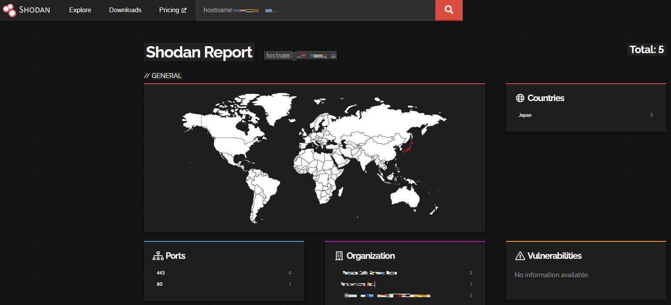Click the count 5 in the Japan row
The width and height of the screenshot is (671, 305).
click(x=651, y=115)
